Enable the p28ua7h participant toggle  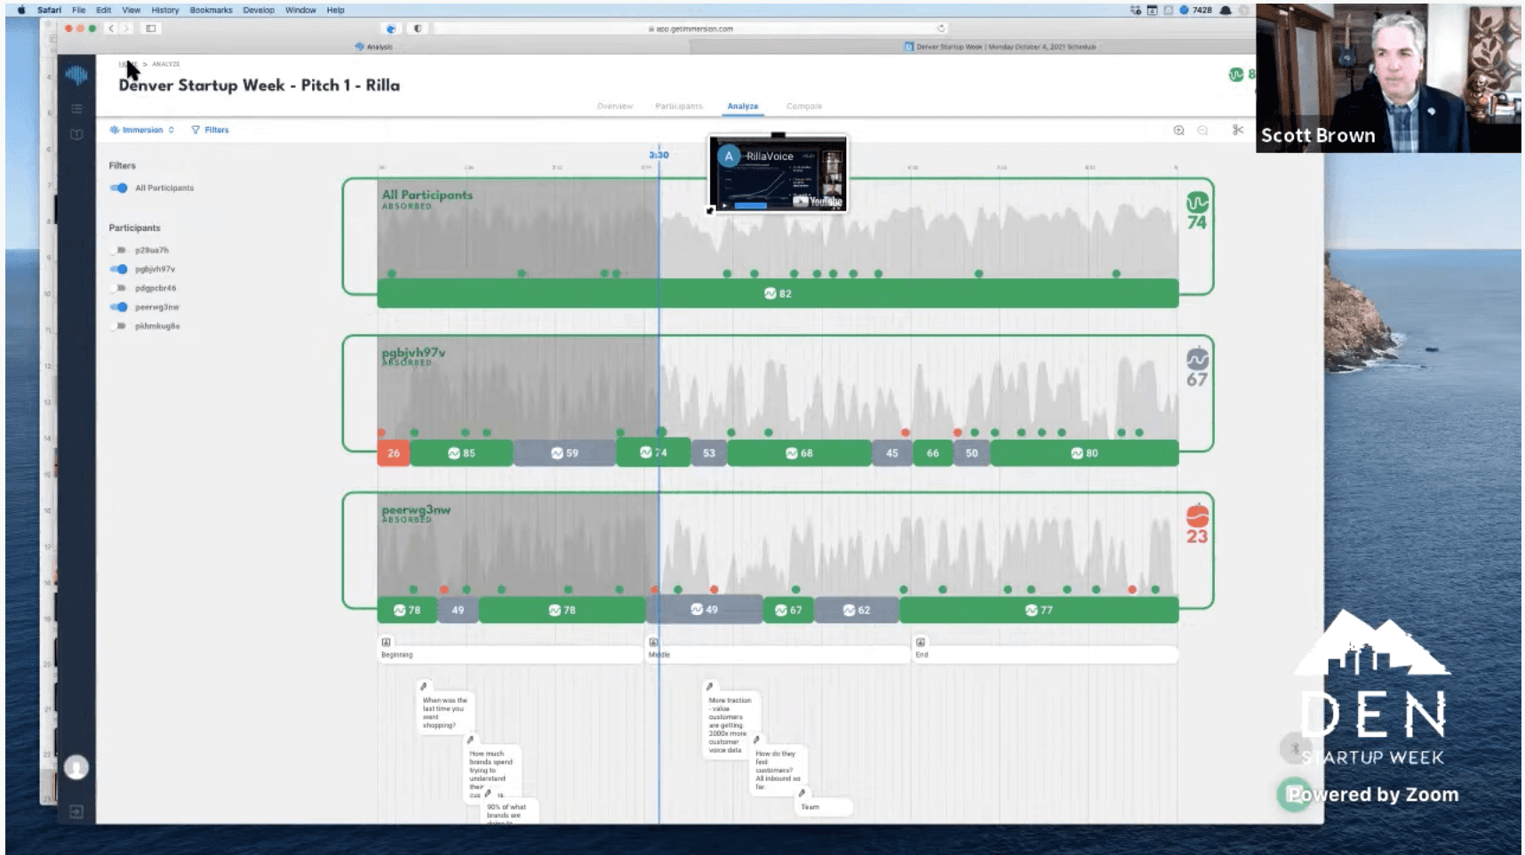click(116, 250)
